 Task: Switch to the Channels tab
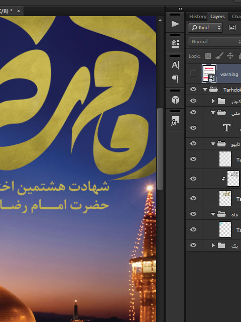click(236, 17)
